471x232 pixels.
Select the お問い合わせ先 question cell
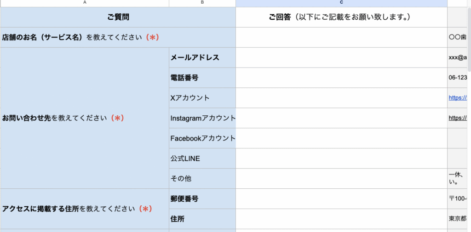coord(85,118)
